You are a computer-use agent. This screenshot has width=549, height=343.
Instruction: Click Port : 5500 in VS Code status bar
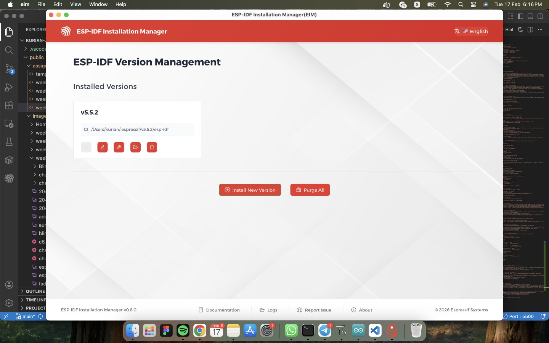tap(518, 316)
